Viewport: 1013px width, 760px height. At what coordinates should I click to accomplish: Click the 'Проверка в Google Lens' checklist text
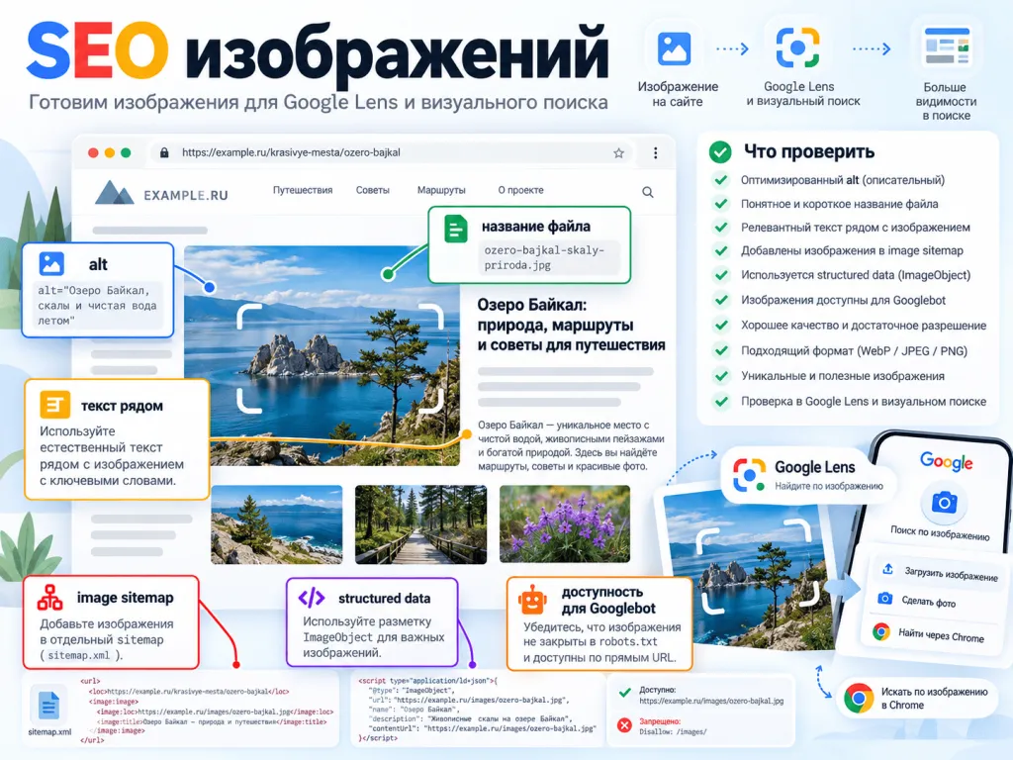(863, 402)
